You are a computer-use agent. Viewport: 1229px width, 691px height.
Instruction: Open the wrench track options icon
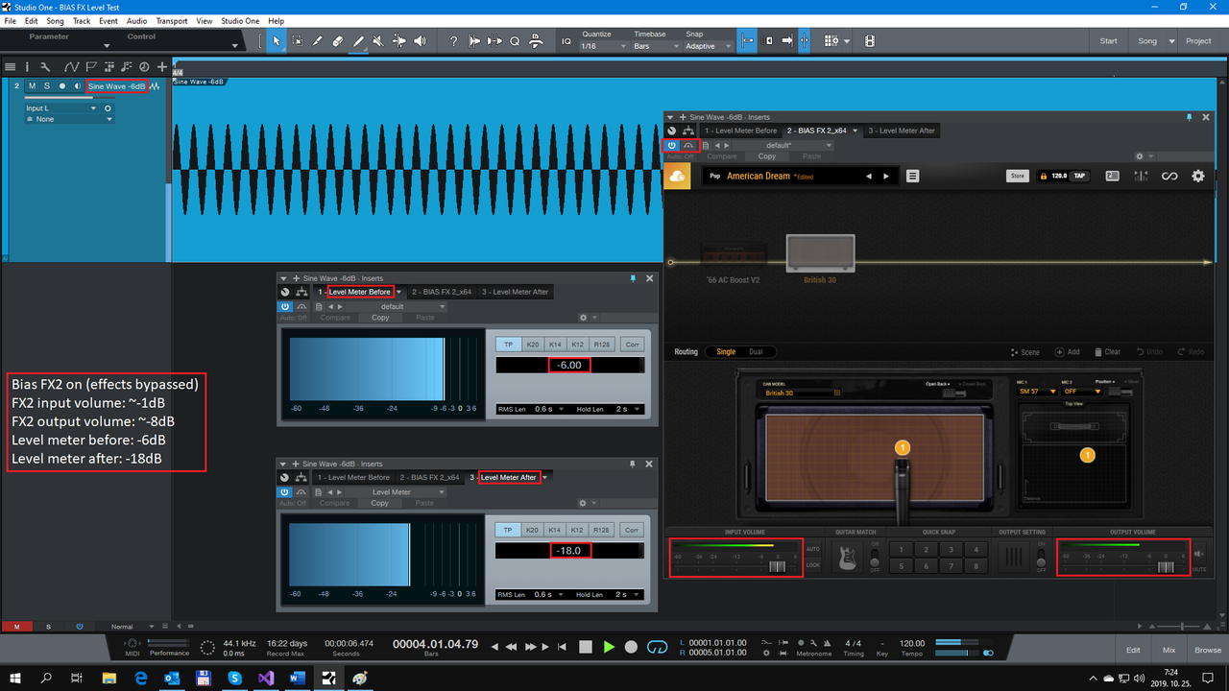[45, 67]
